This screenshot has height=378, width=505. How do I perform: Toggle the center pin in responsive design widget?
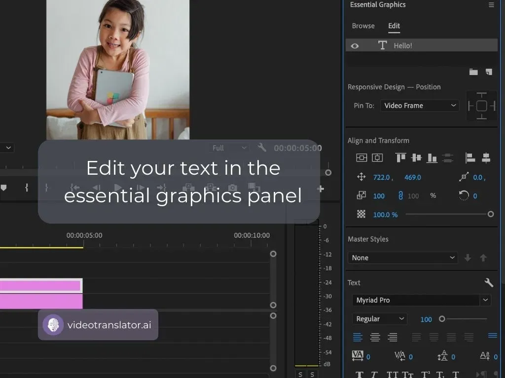(481, 106)
